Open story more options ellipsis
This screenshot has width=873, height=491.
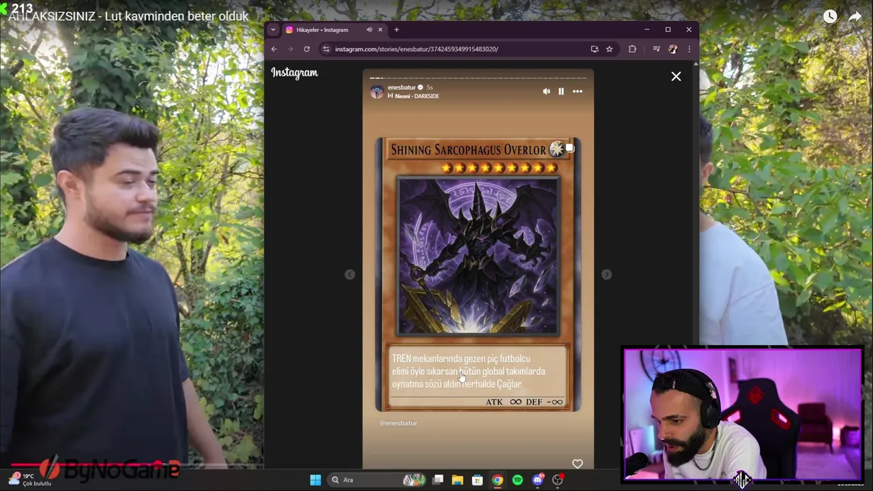click(x=578, y=91)
